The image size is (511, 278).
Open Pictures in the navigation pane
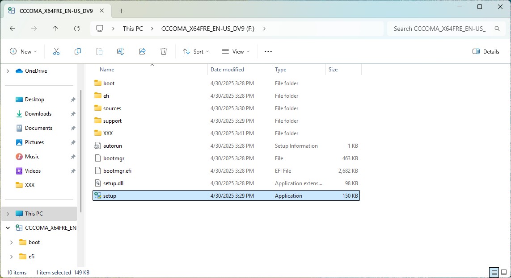[x=34, y=142]
